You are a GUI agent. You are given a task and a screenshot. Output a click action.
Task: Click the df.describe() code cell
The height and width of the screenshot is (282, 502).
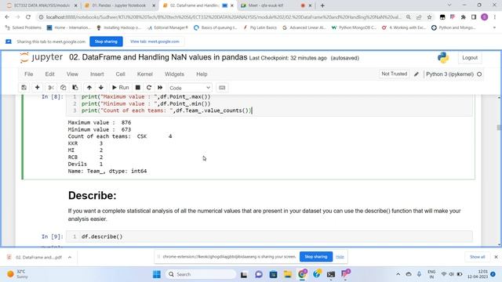tap(269, 237)
